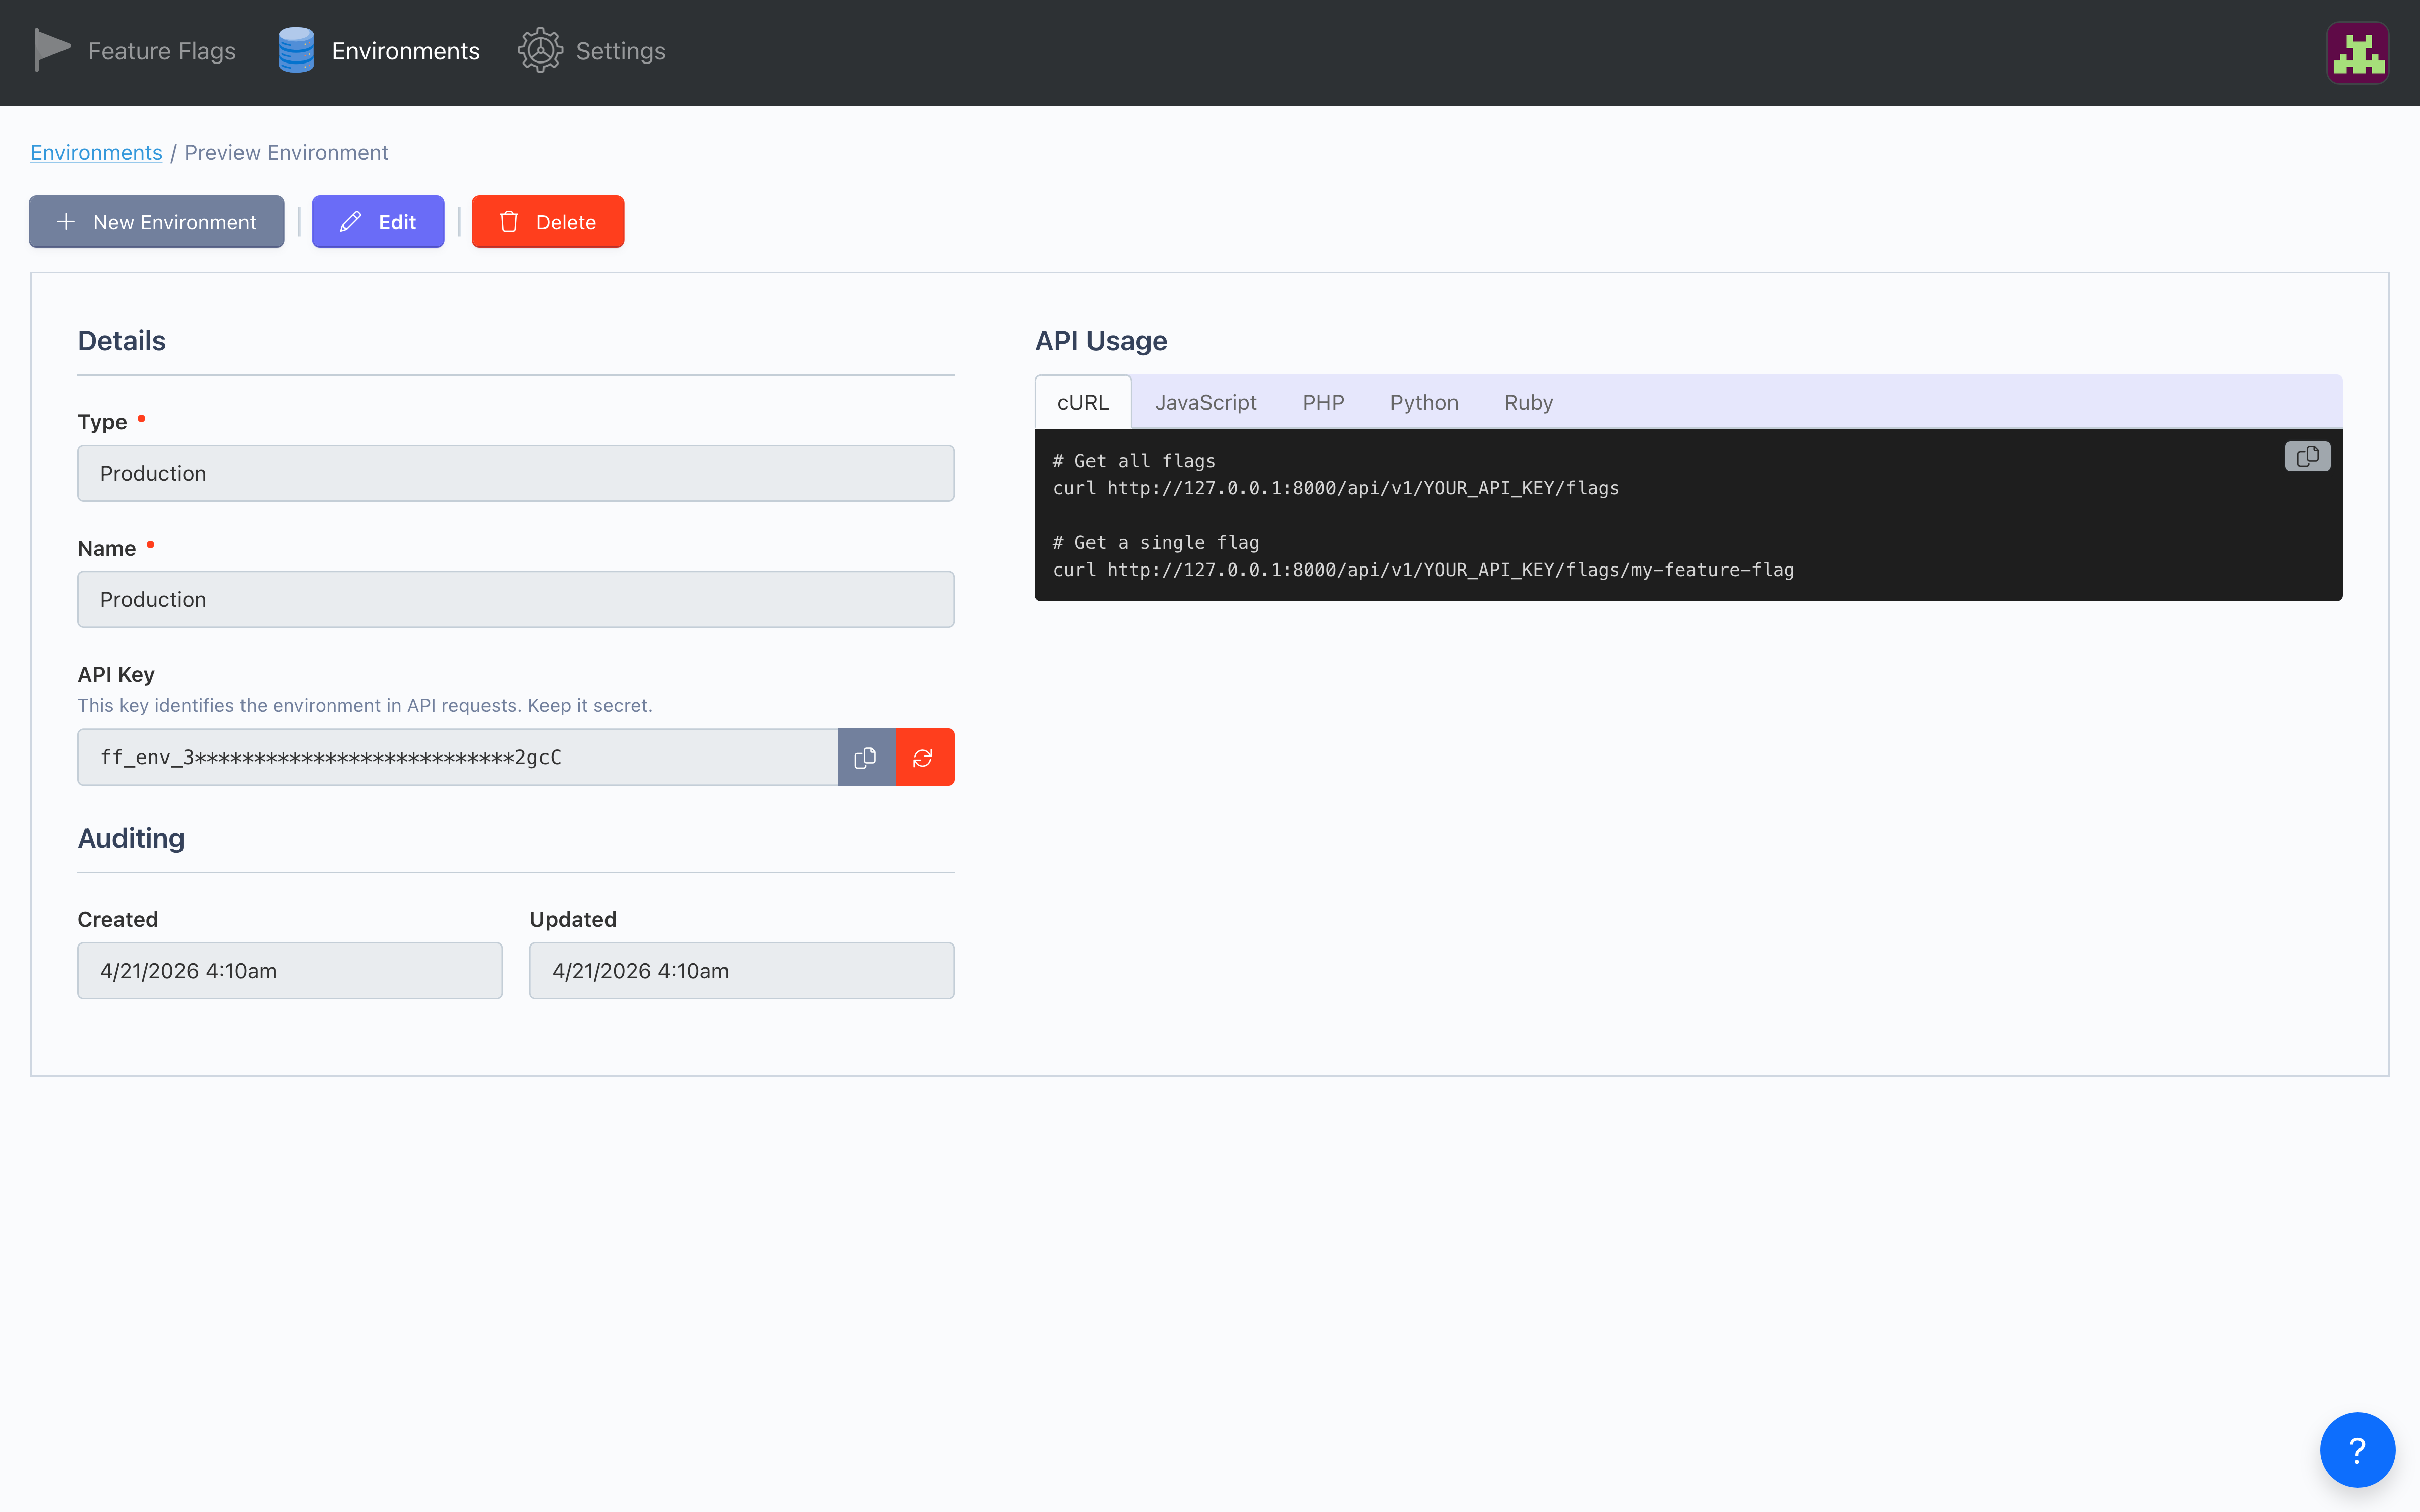Image resolution: width=2420 pixels, height=1512 pixels.
Task: Click the masked API Key field
Action: 456,757
